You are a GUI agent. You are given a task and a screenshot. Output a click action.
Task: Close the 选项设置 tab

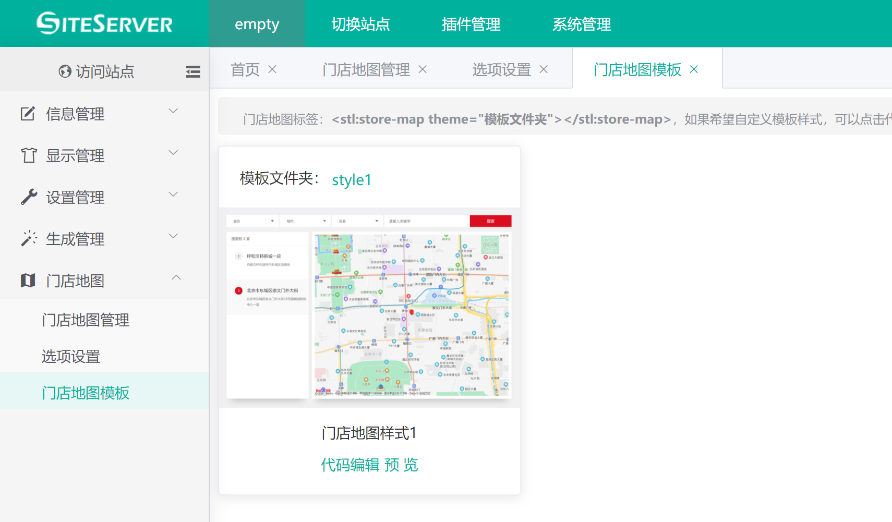544,69
